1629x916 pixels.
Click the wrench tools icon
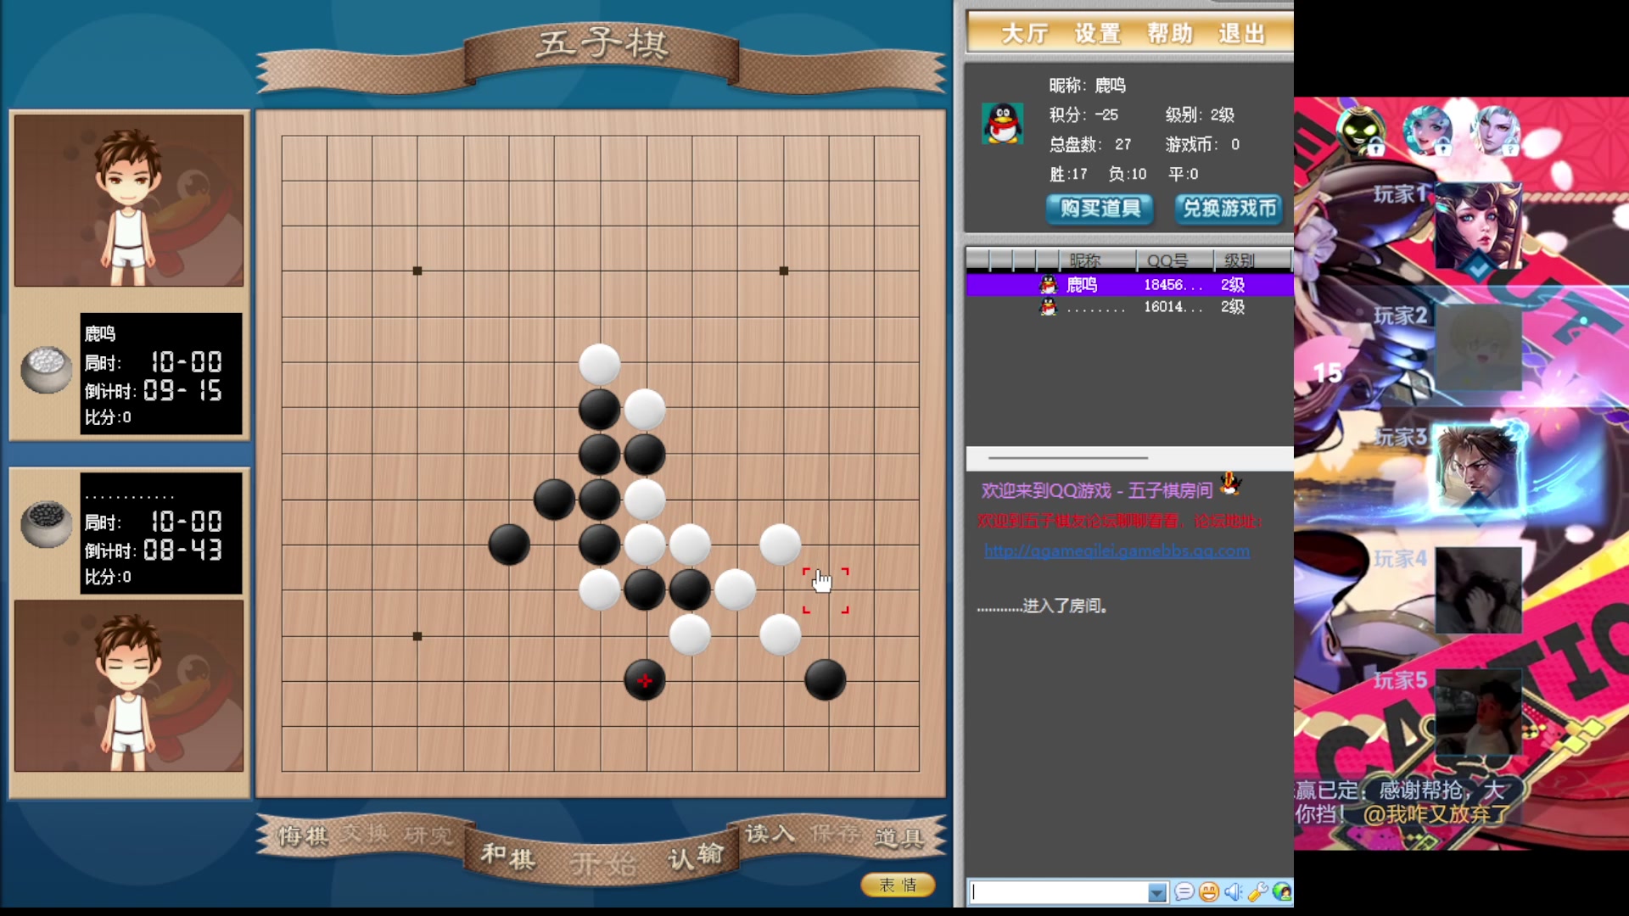tap(1258, 892)
